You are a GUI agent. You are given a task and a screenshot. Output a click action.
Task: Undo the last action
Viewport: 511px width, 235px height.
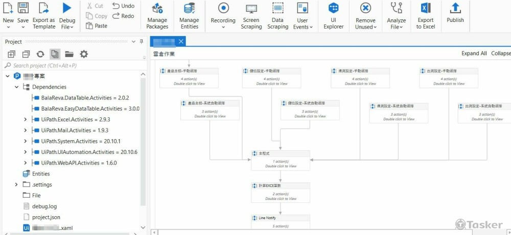coord(123,6)
